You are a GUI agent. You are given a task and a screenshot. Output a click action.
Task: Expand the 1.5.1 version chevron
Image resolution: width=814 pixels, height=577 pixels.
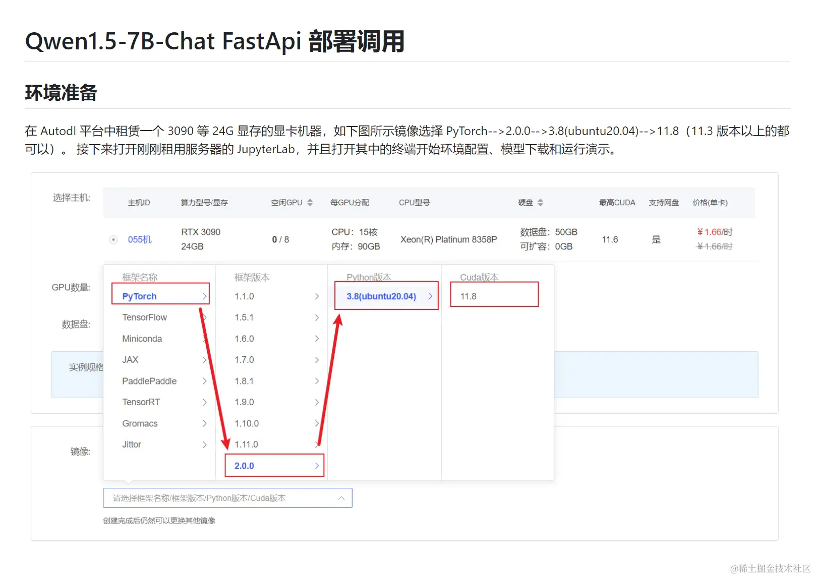coord(317,317)
